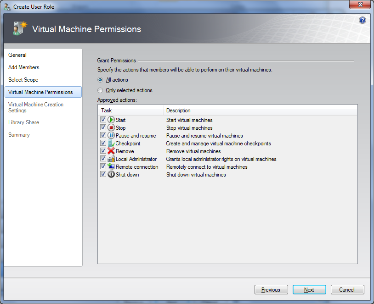This screenshot has width=374, height=304.
Task: Uncheck the Stop task checkbox
Action: coord(103,127)
